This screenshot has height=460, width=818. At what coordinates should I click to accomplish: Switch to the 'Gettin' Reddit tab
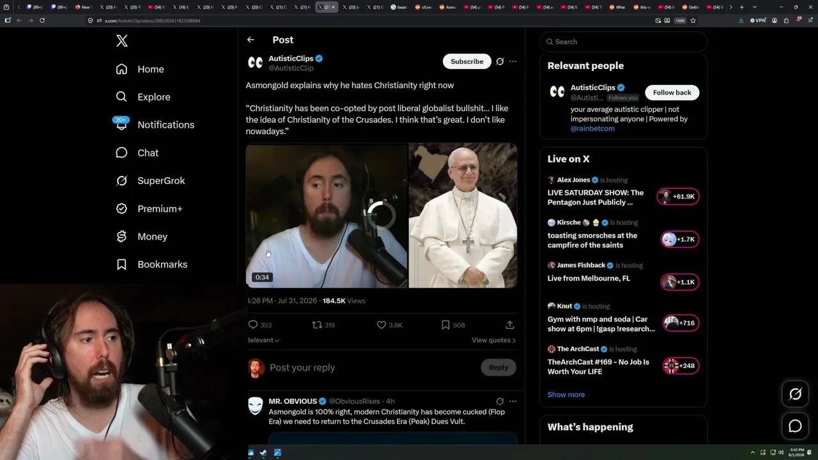pyautogui.click(x=690, y=7)
